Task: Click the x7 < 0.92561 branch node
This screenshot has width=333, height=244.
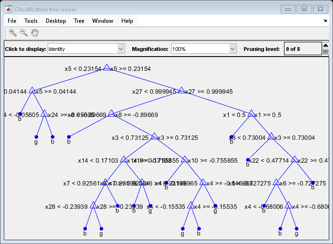Action: coord(106,182)
